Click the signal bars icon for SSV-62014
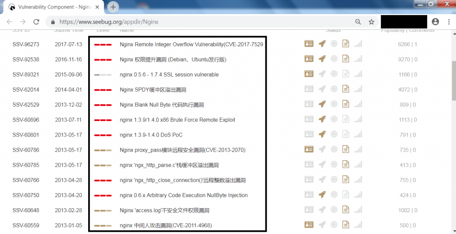Viewport: 456px width, 234px height. click(358, 89)
